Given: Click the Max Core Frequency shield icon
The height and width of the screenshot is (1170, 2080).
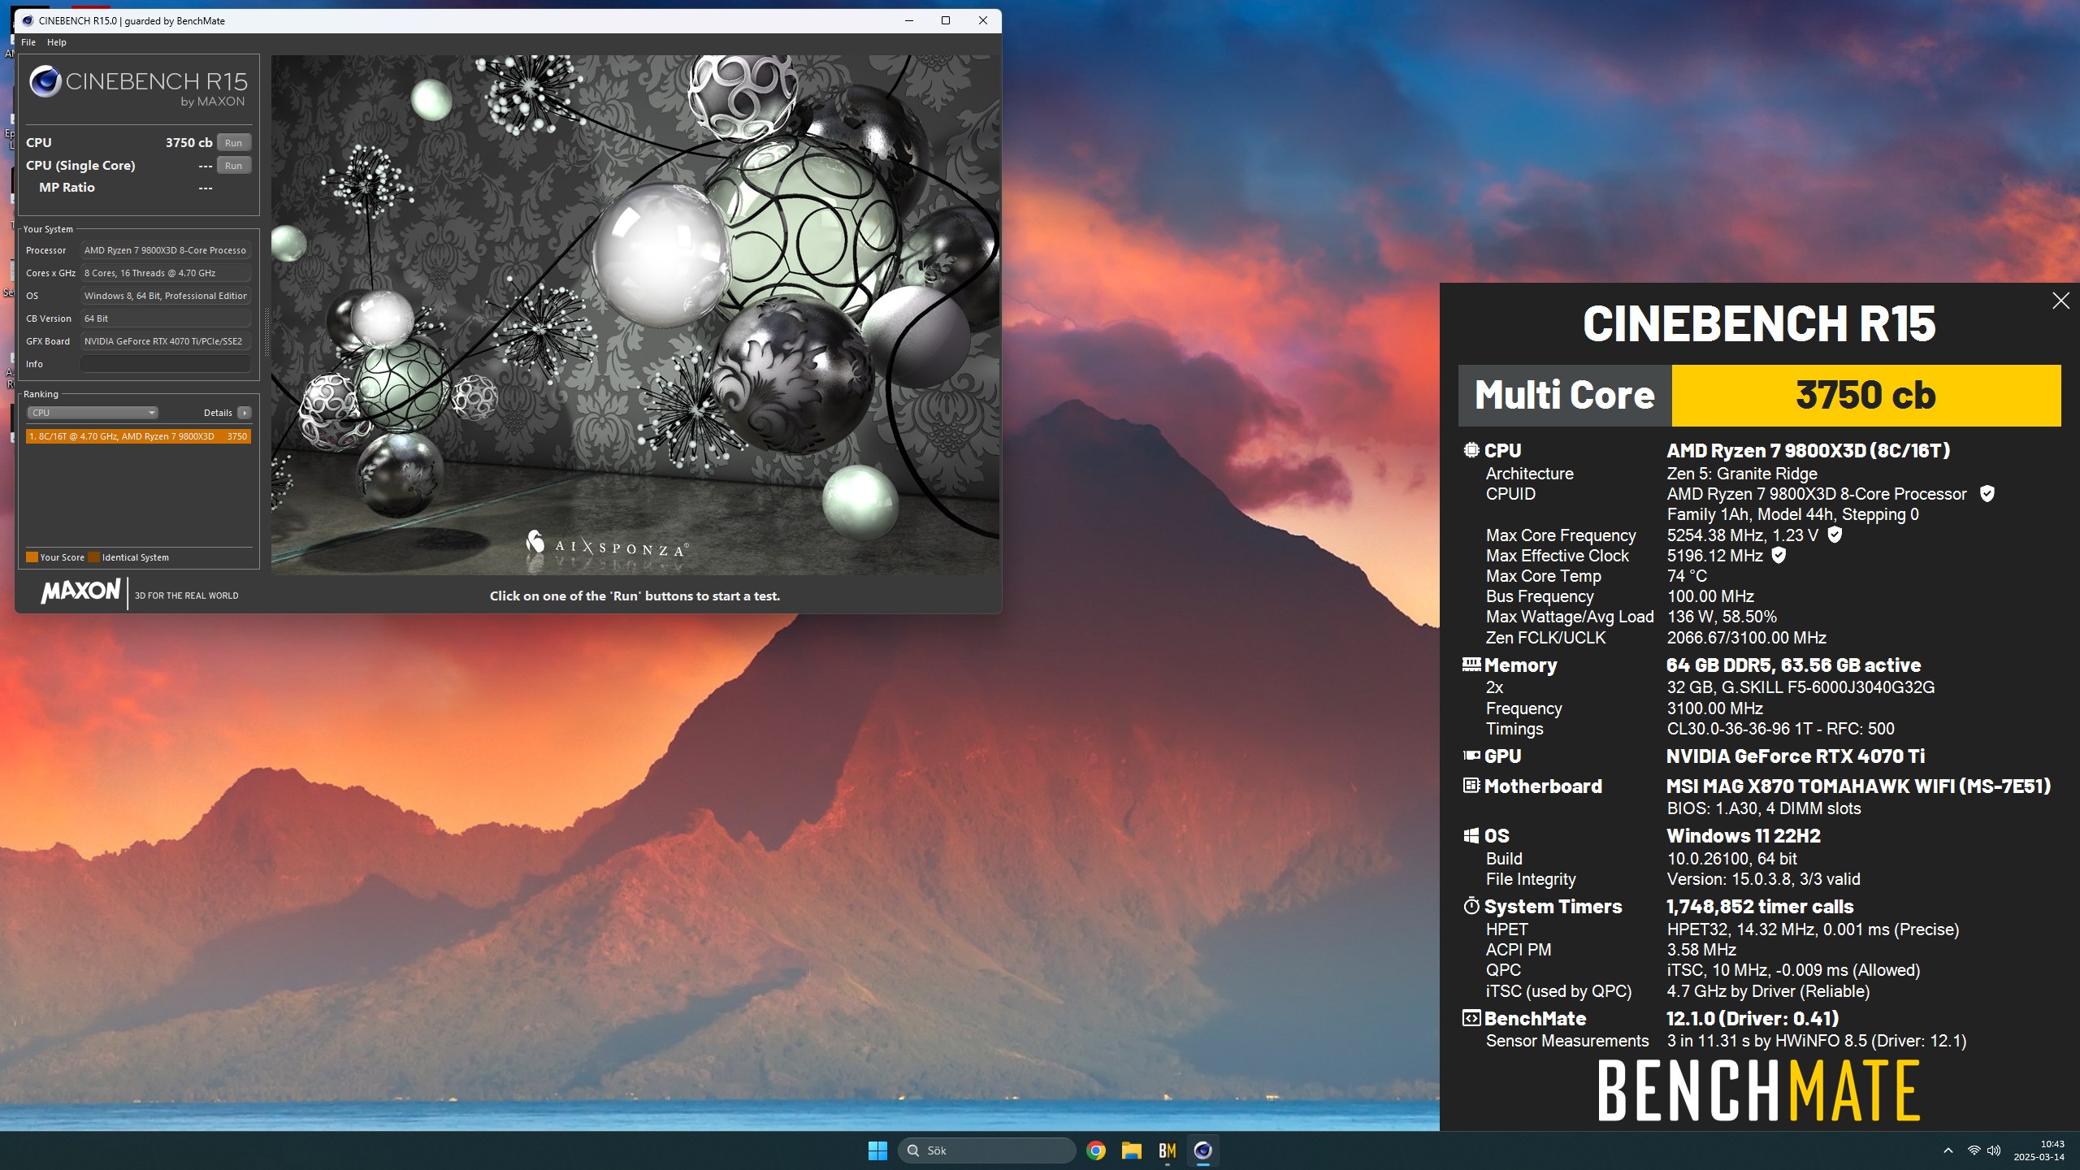Looking at the screenshot, I should [x=1835, y=535].
